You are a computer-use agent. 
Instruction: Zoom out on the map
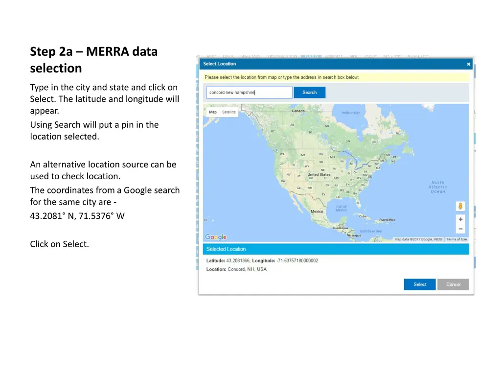[460, 229]
